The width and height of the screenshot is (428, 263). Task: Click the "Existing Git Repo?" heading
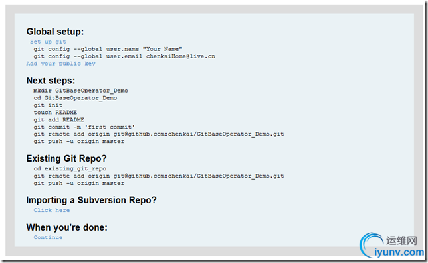point(66,158)
